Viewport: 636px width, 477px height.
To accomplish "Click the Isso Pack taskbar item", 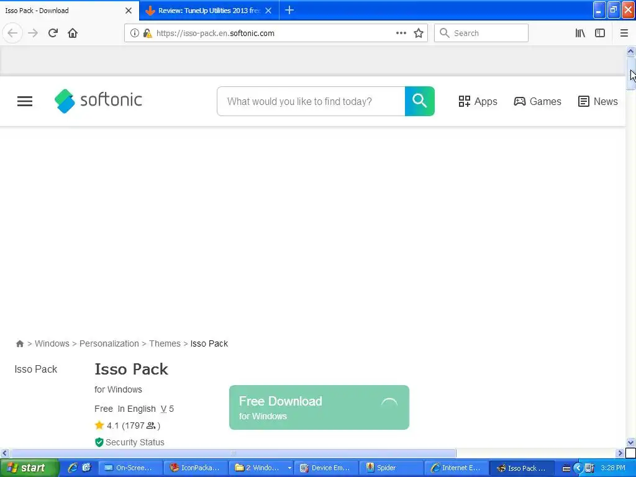I will pos(522,468).
